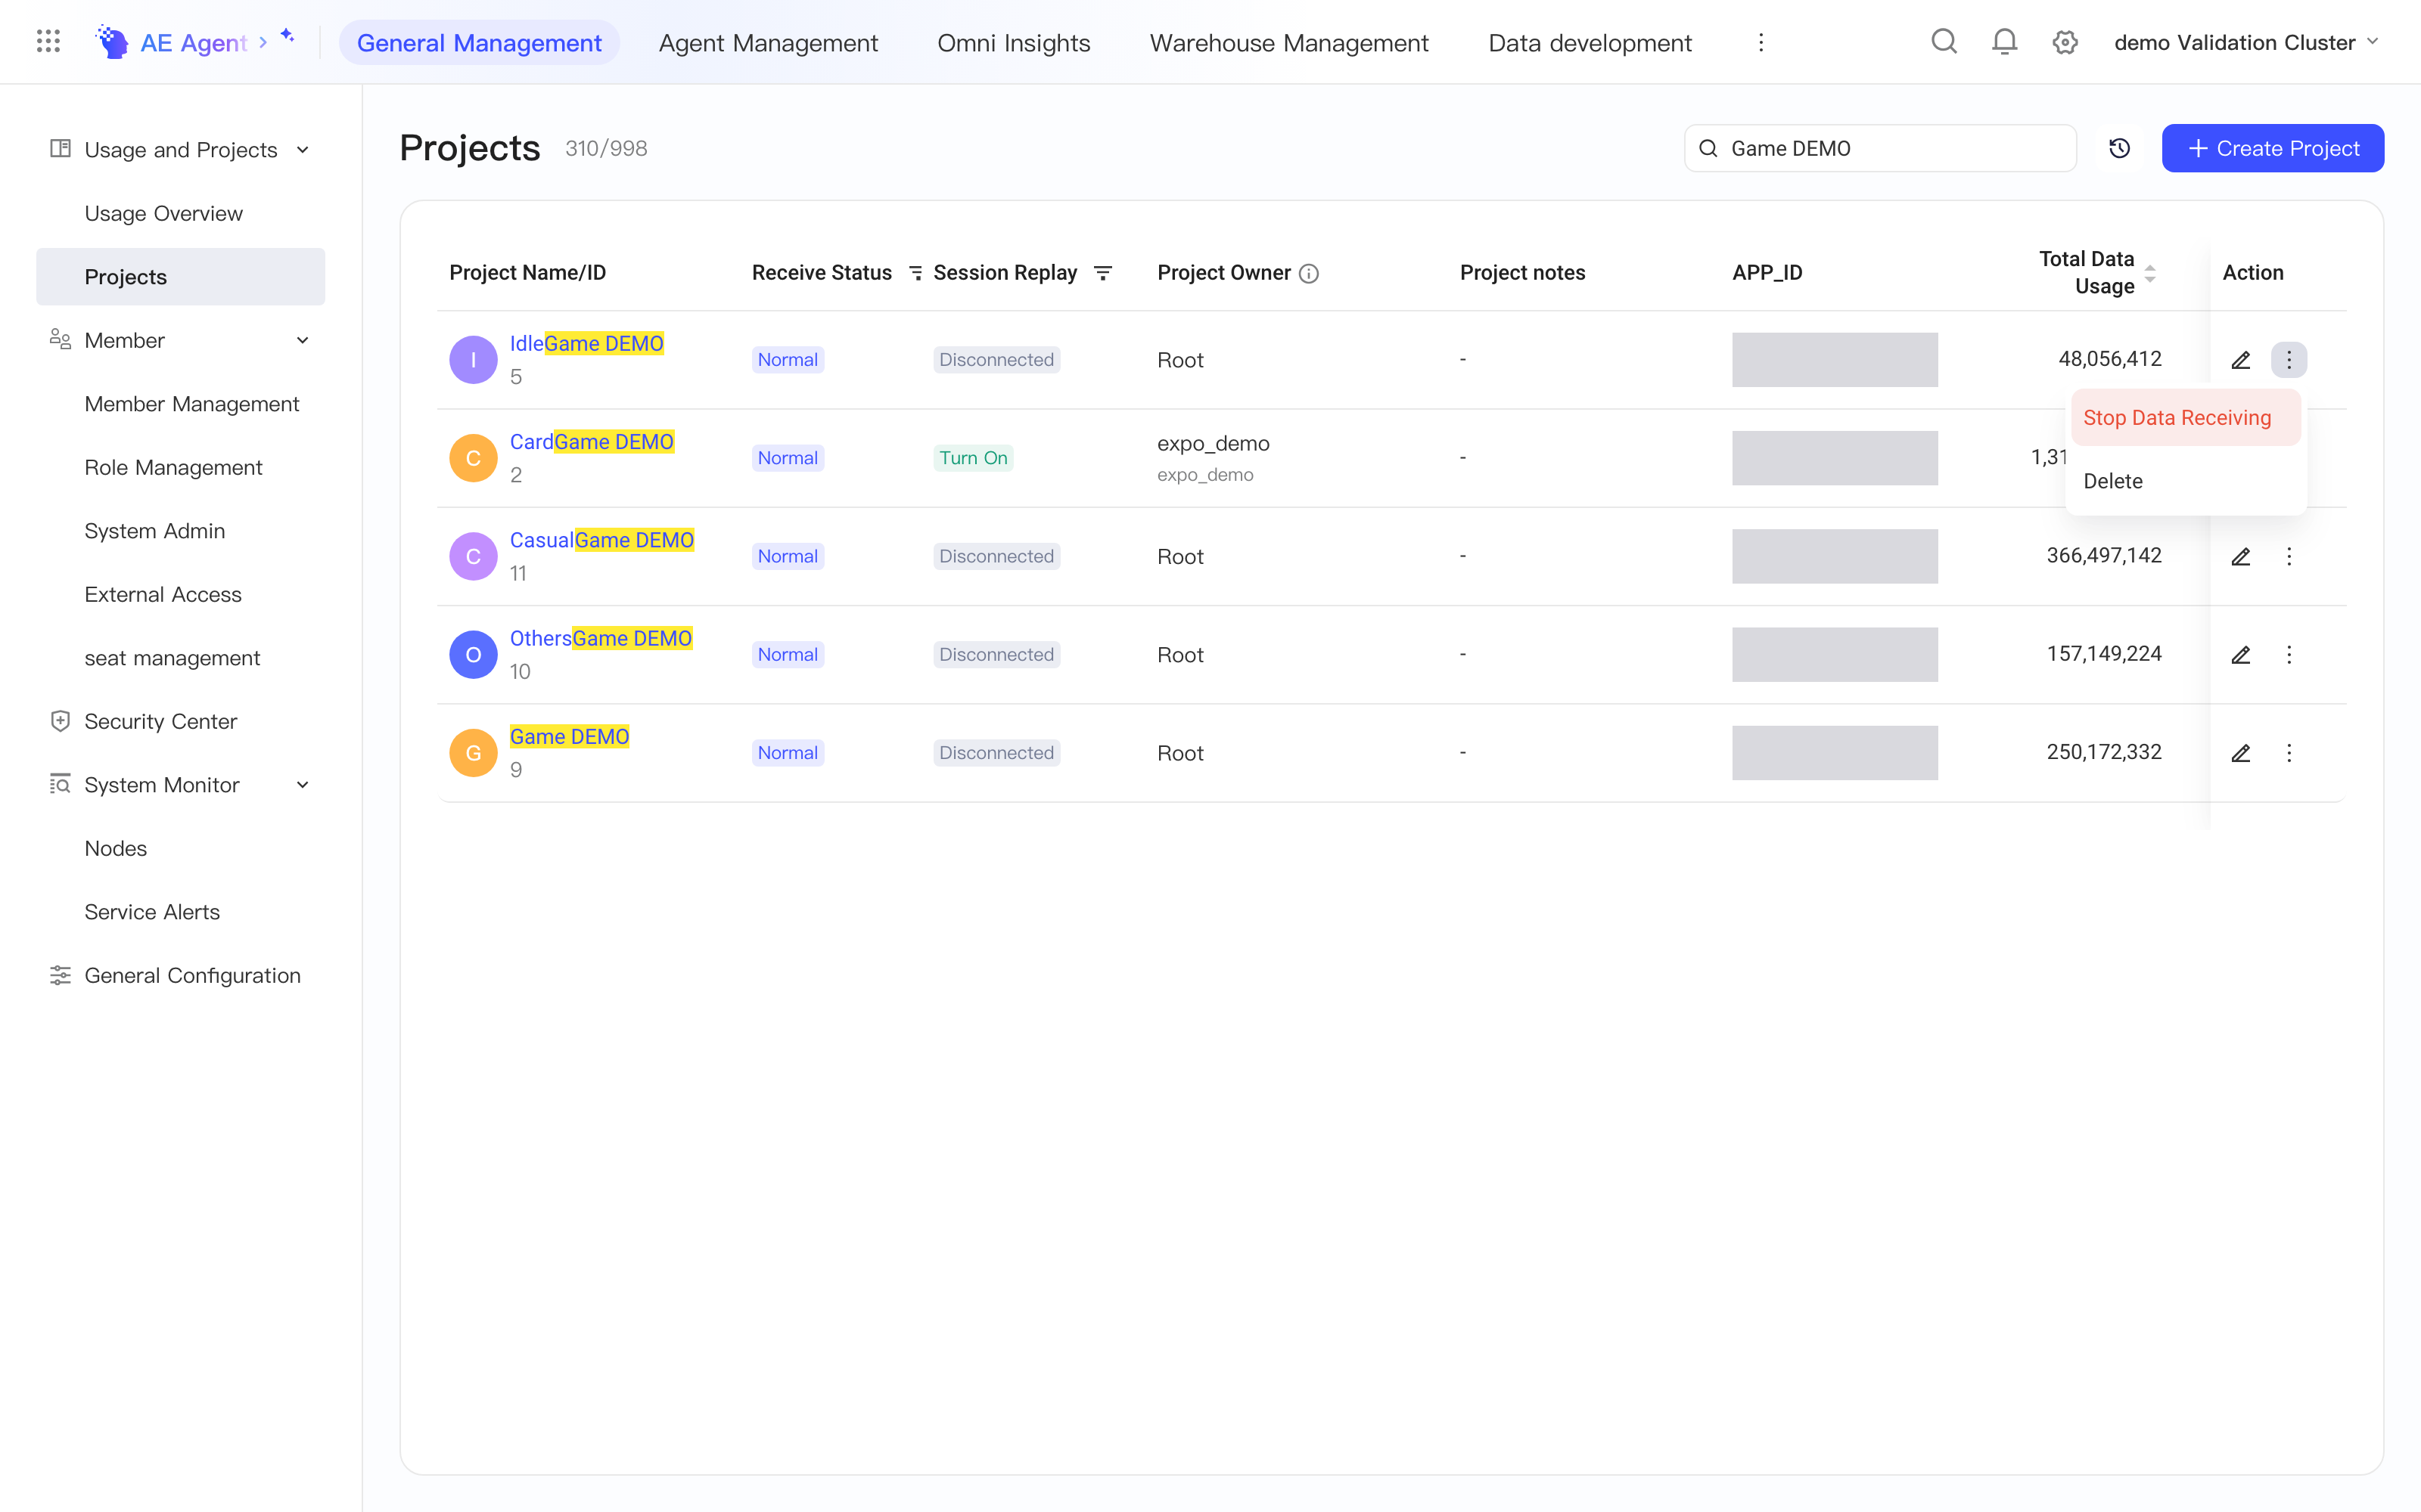Open the Data development tab
This screenshot has height=1512, width=2421.
click(1590, 42)
